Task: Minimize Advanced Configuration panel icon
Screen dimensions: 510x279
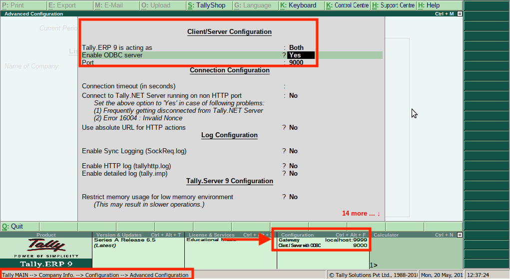Action: pyautogui.click(x=459, y=13)
